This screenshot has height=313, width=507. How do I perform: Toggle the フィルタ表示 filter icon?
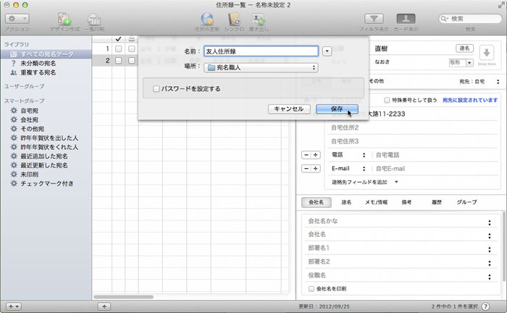pyautogui.click(x=374, y=18)
